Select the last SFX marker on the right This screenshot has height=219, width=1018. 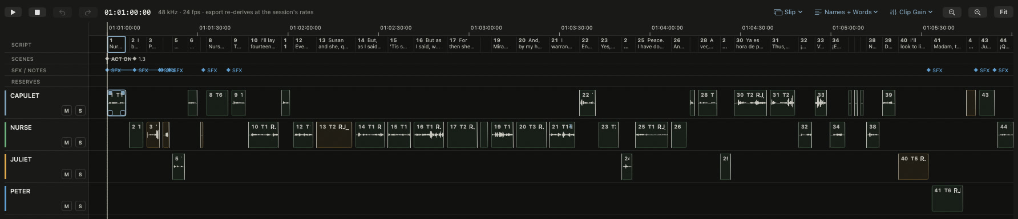tap(1000, 71)
